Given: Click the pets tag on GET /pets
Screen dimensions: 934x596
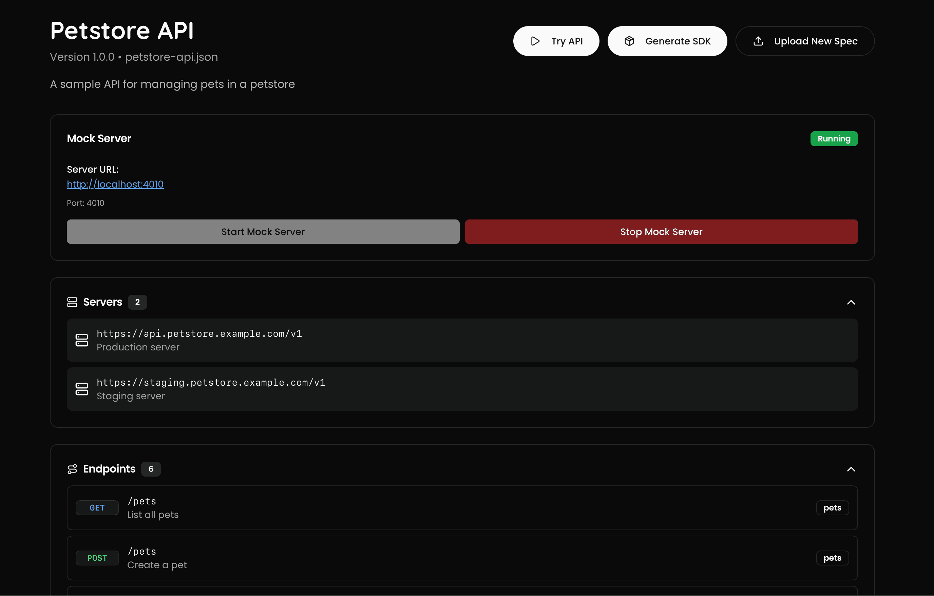Looking at the screenshot, I should pyautogui.click(x=832, y=507).
